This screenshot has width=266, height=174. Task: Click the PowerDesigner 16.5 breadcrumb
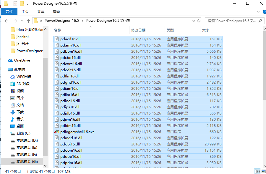click(x=62, y=21)
